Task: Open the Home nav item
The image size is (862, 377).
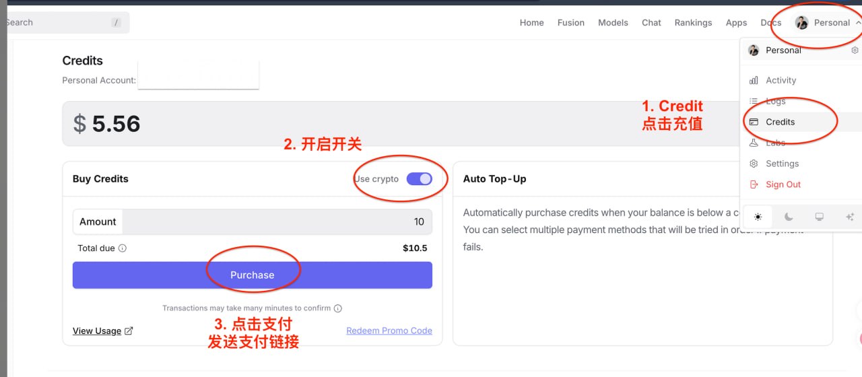Action: (x=531, y=22)
